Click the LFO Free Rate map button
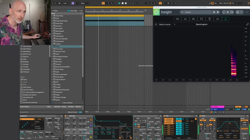Screen dimensions: 250x140 [x=168, y=119]
